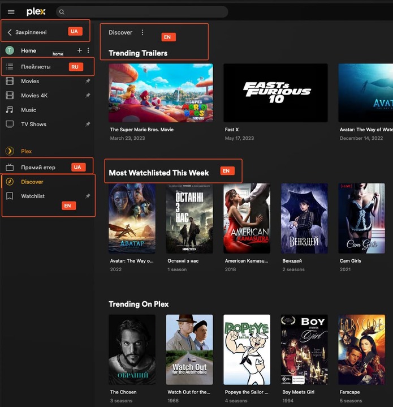The height and width of the screenshot is (407, 393).
Task: Click the Movies 4K film icon
Action: 10,95
